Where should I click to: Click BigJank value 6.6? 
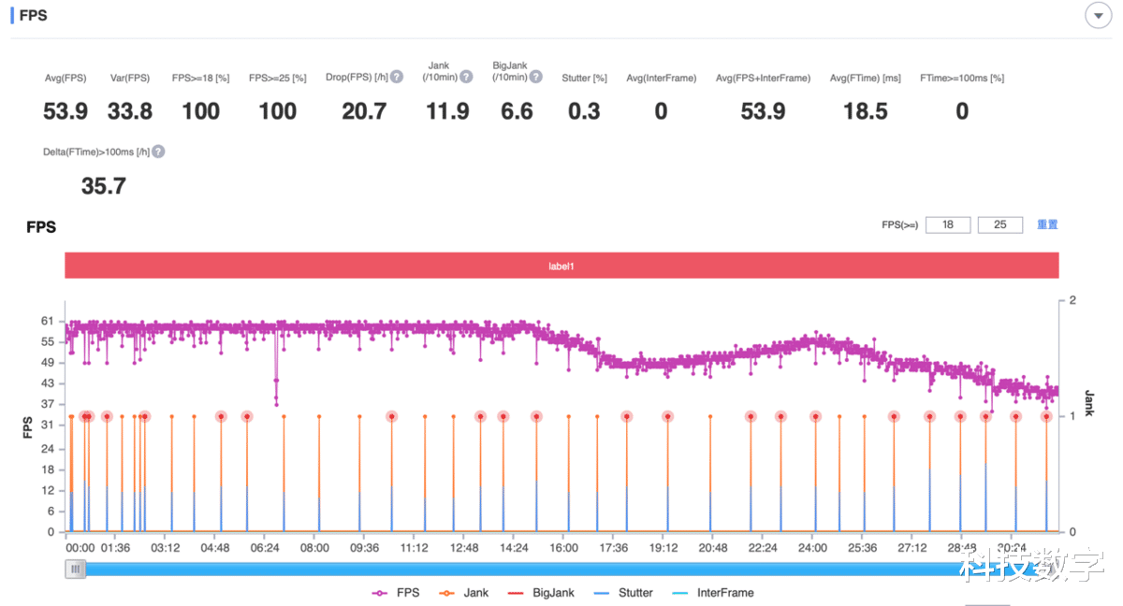pyautogui.click(x=517, y=111)
